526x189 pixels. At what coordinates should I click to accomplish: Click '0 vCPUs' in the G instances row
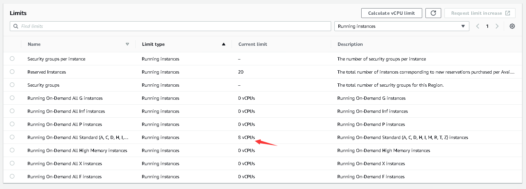(x=246, y=98)
